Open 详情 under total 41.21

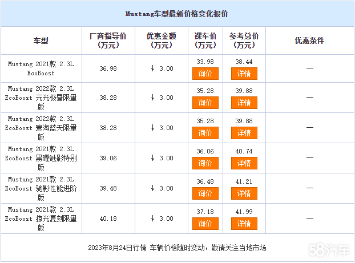pos(244,193)
